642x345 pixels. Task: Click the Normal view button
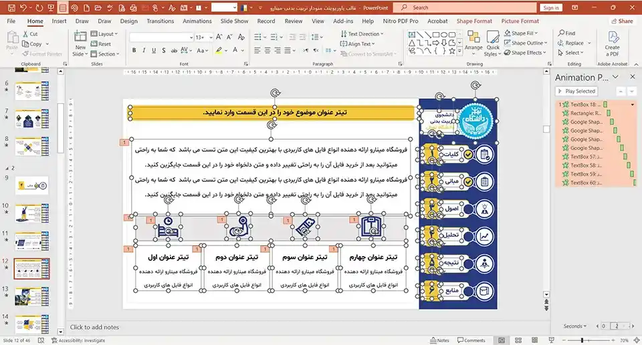pos(502,340)
